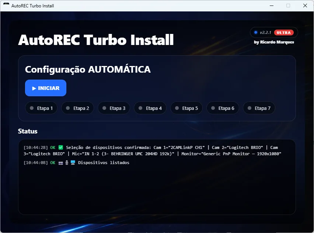Image resolution: width=314 pixels, height=233 pixels.
Task: Click the play triangle inside INICIAR button
Action: pyautogui.click(x=34, y=88)
